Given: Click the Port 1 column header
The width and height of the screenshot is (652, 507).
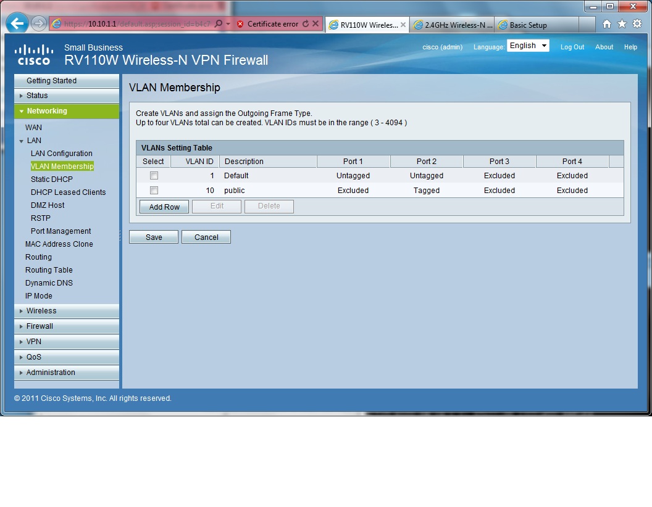Looking at the screenshot, I should 353,162.
